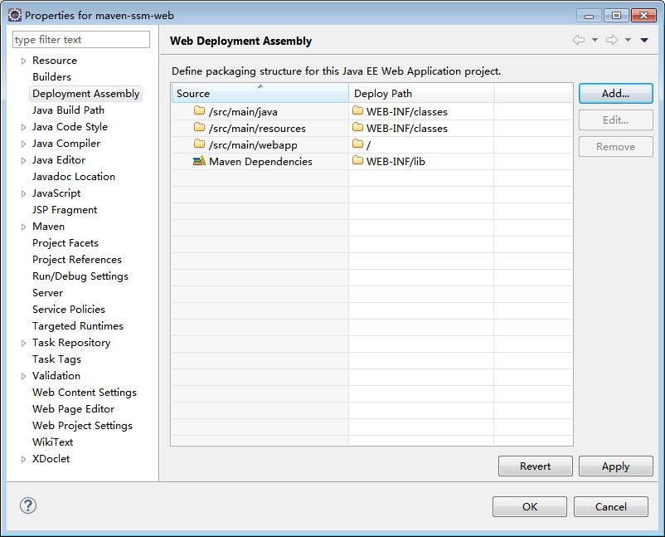Image resolution: width=665 pixels, height=537 pixels.
Task: Open Javadoc Location page
Action: (74, 176)
